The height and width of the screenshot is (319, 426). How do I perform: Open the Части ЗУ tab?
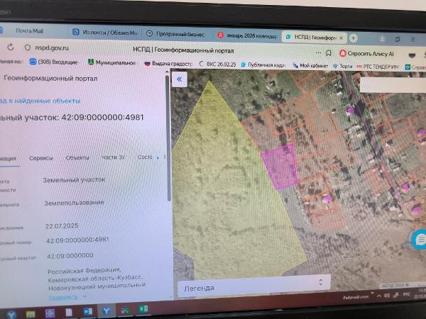pyautogui.click(x=114, y=157)
